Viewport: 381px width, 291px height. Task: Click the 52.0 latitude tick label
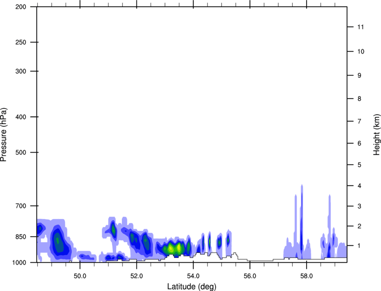[137, 276]
